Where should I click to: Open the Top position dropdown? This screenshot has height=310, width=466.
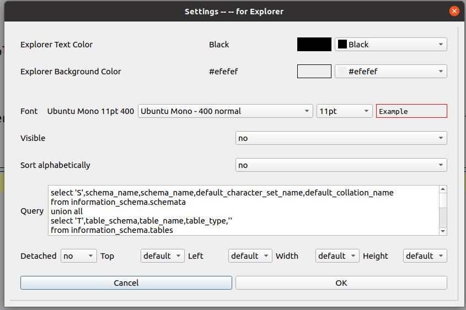click(163, 255)
